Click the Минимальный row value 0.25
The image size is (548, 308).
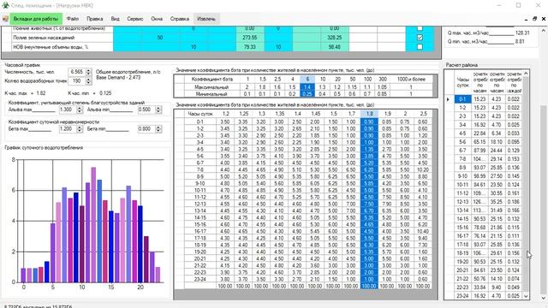(307, 93)
